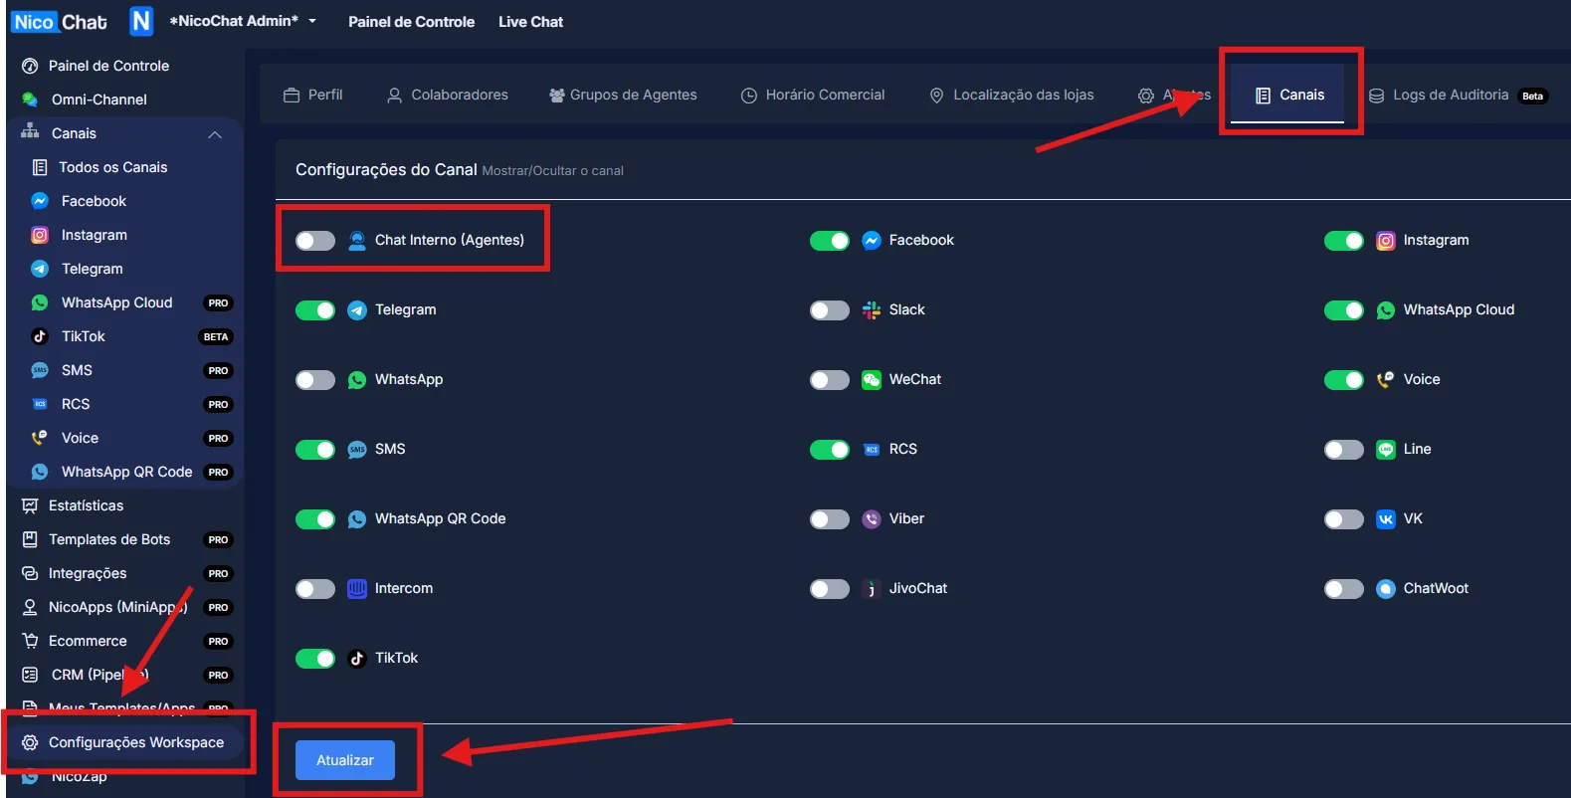Click the Chat Interno agent icon
Image resolution: width=1571 pixels, height=798 pixels.
click(x=357, y=241)
